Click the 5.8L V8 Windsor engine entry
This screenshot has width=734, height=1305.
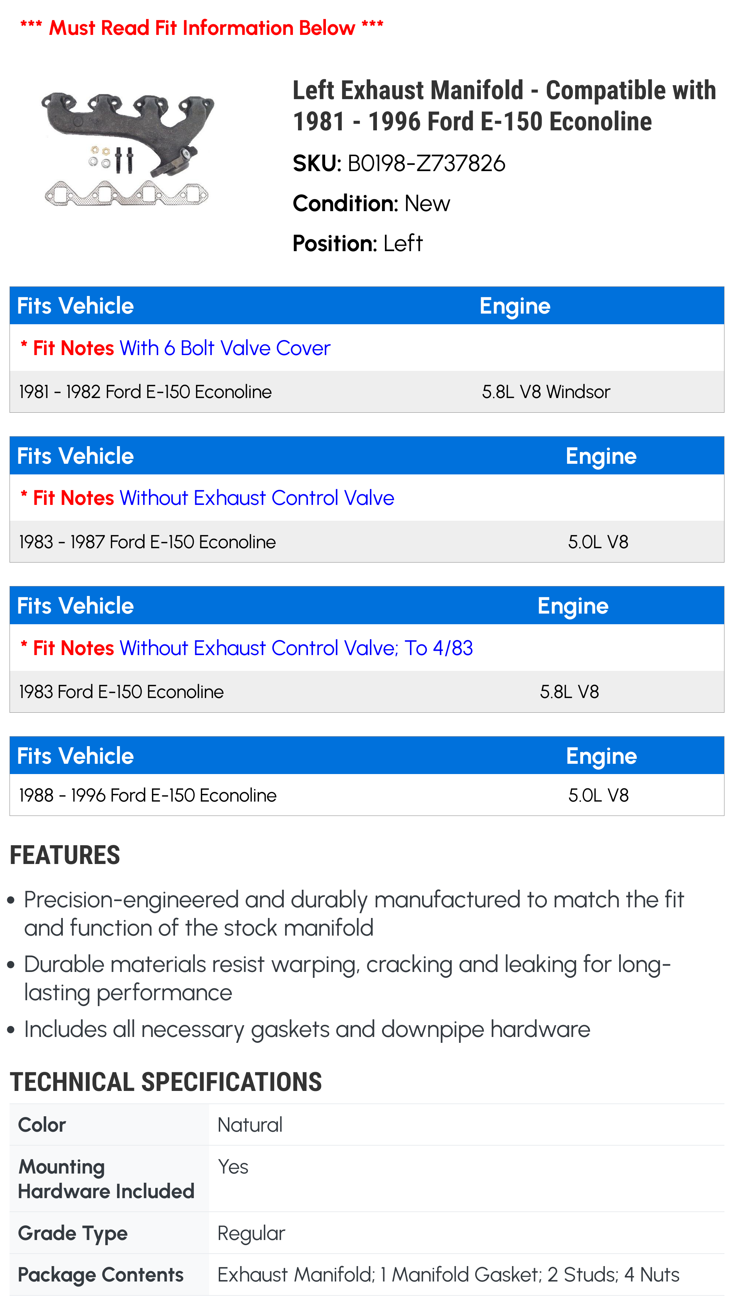[x=546, y=392]
